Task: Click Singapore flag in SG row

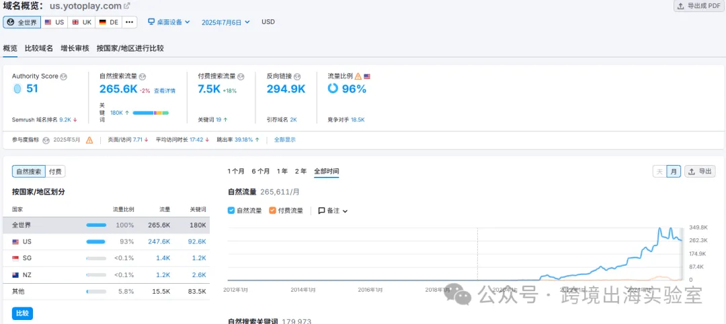Action: click(x=15, y=258)
